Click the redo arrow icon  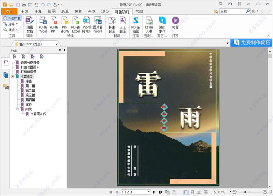49,5
